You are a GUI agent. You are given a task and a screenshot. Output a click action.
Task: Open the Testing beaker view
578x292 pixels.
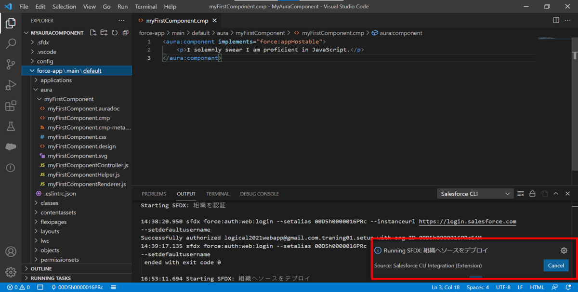[11, 127]
